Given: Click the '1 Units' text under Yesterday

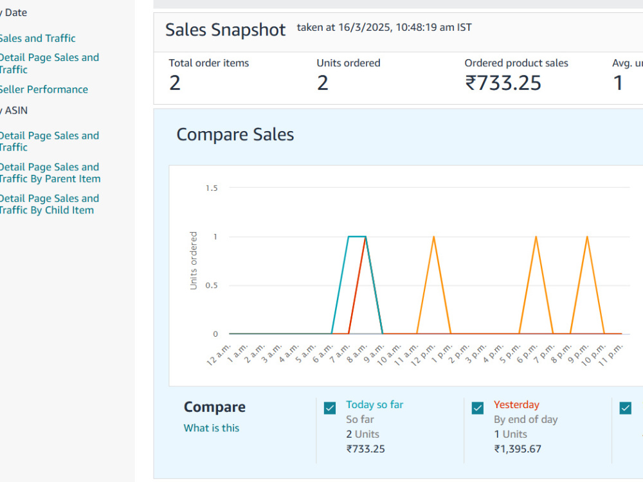Looking at the screenshot, I should [x=510, y=434].
